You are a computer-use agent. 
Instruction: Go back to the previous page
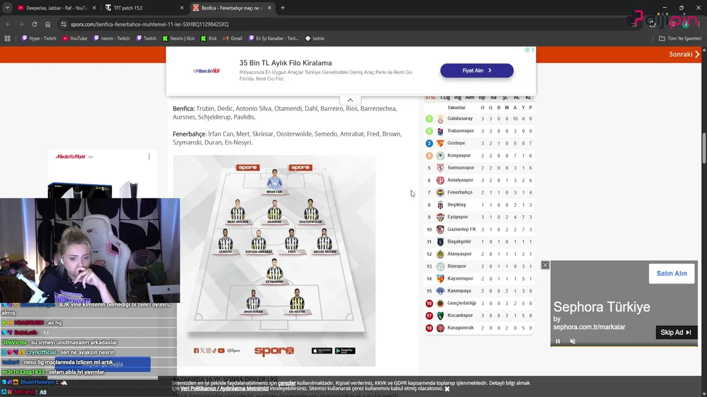8,24
